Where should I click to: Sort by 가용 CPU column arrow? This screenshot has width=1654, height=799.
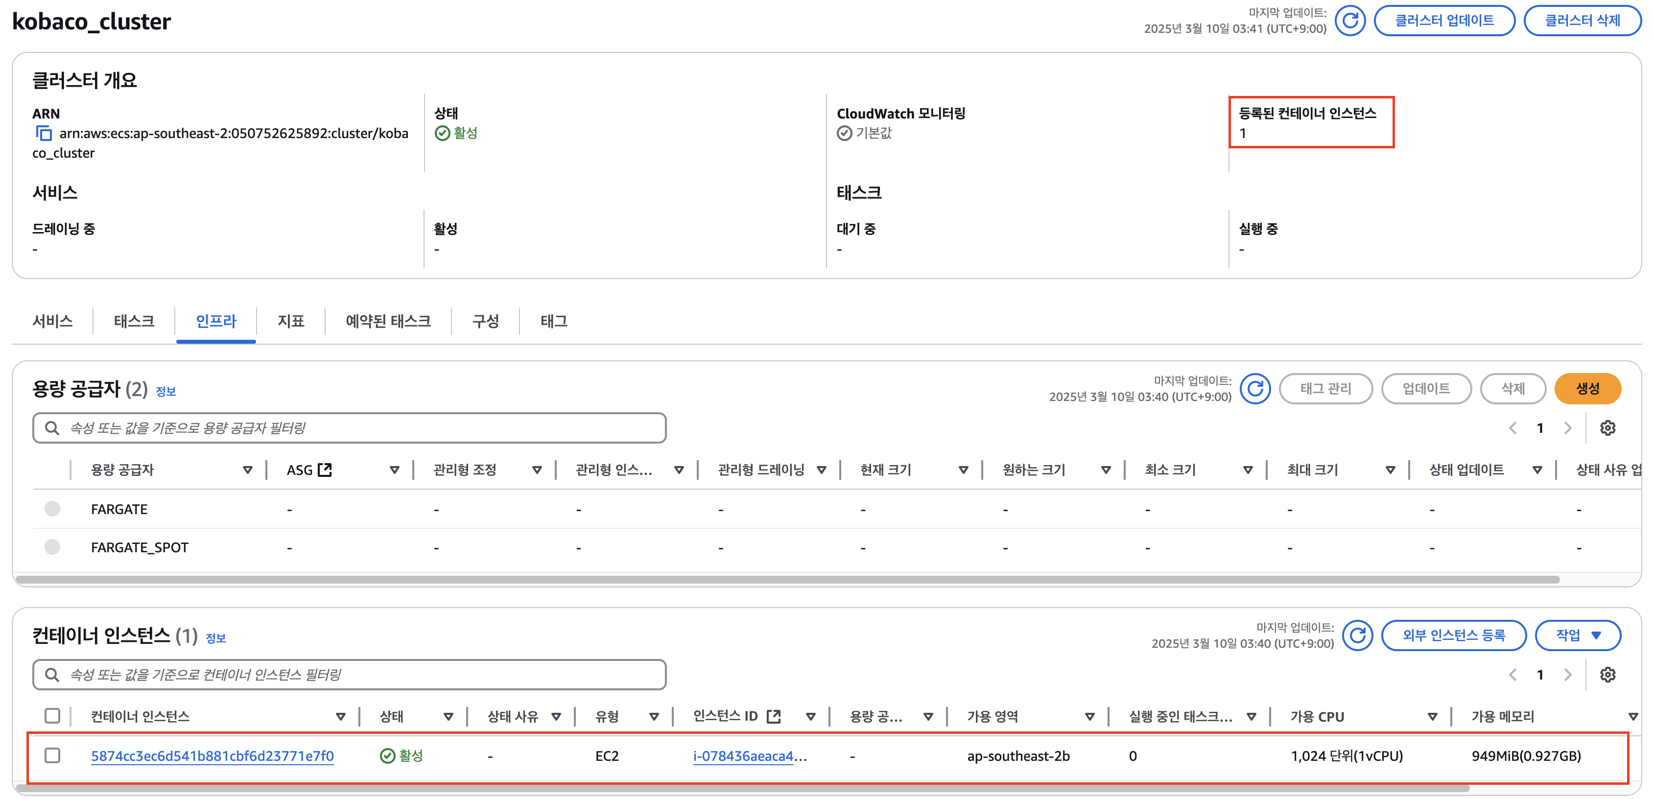tap(1432, 717)
